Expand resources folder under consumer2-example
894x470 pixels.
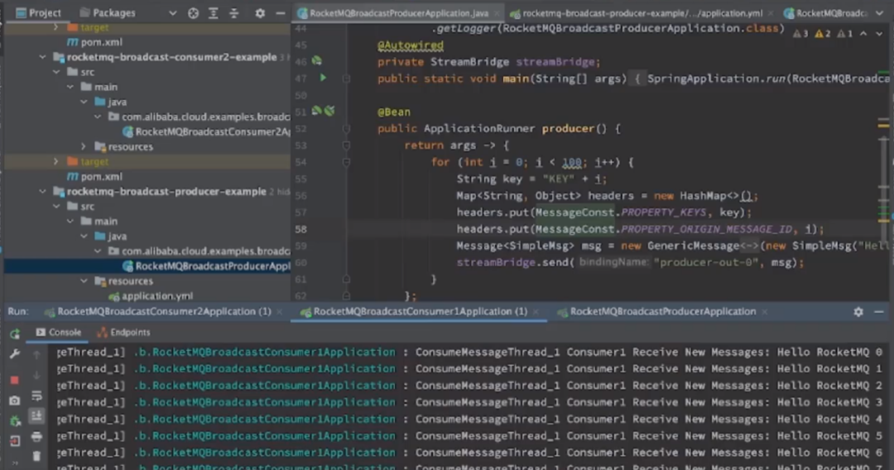[84, 146]
